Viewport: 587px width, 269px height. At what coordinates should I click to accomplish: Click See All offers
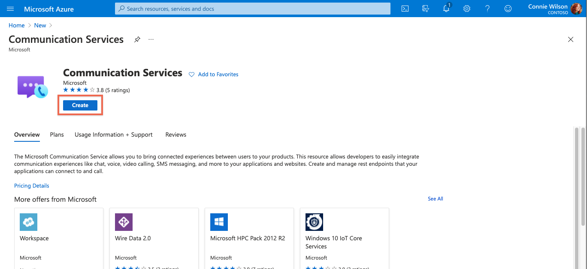click(435, 198)
